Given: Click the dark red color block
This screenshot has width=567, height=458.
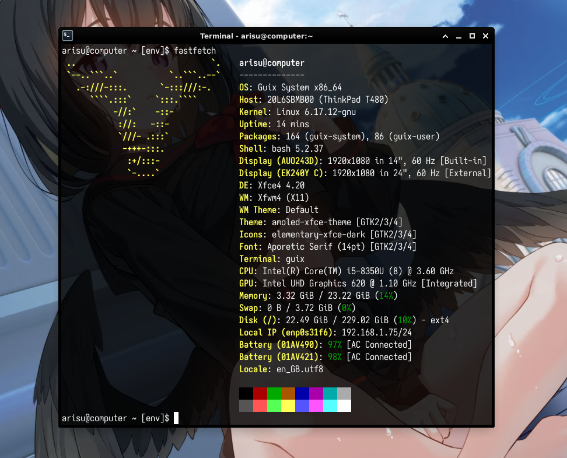Looking at the screenshot, I should (x=260, y=394).
